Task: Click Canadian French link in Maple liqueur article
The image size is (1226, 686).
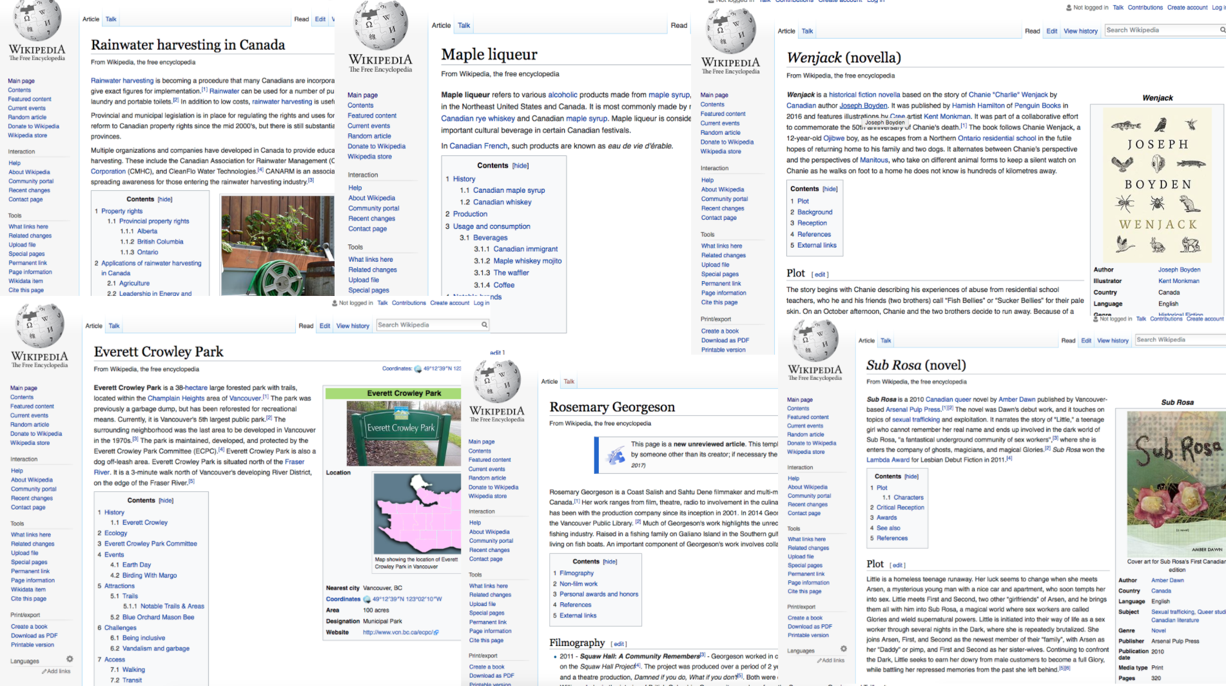Action: pos(478,146)
